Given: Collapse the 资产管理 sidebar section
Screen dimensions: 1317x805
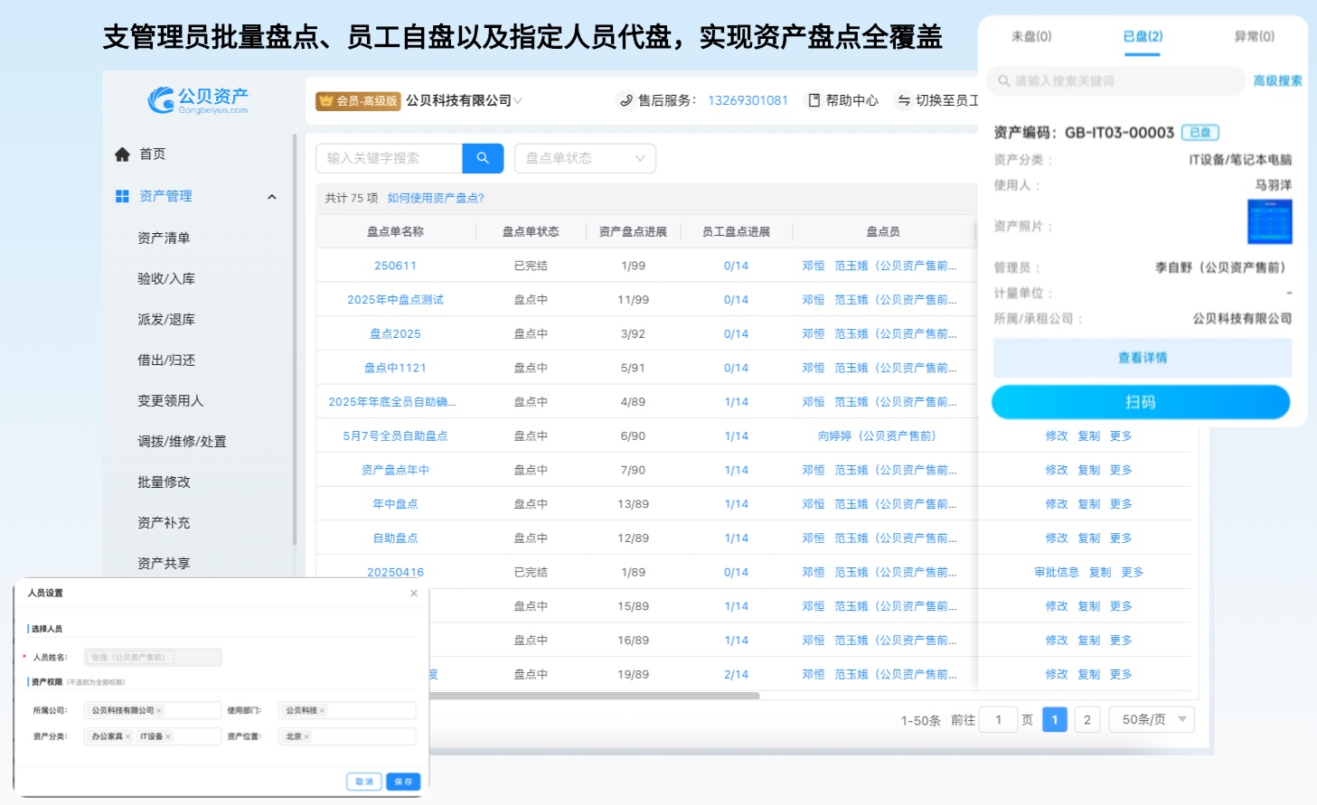Looking at the screenshot, I should coord(271,197).
